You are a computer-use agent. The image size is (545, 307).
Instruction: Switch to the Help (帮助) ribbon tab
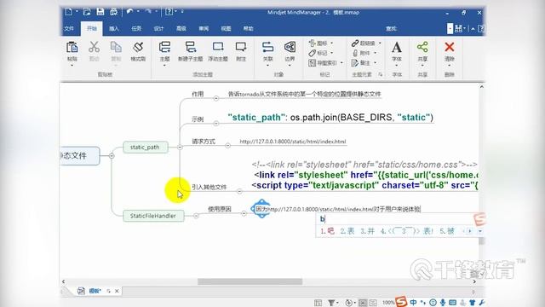pos(248,28)
